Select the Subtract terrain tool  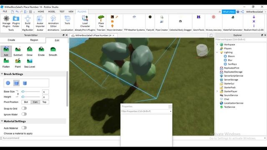pyautogui.click(x=18, y=51)
